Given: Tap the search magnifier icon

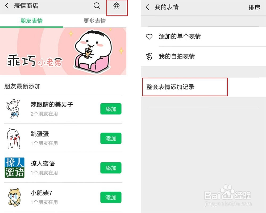Looking at the screenshot, I should (97, 6).
